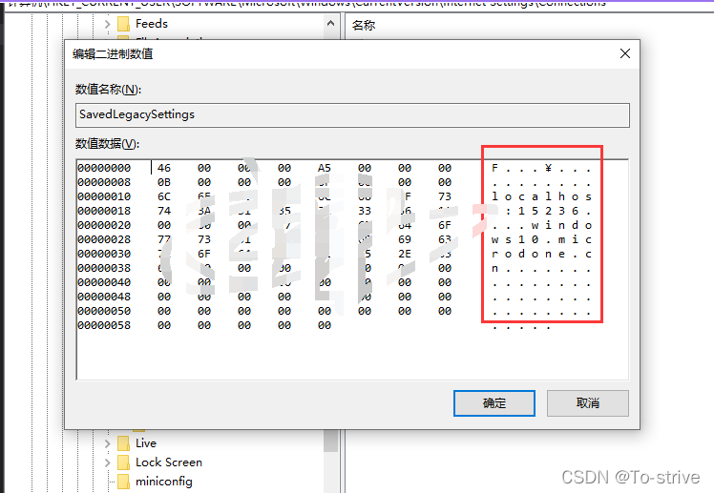Expand the Live registry key

click(x=108, y=443)
